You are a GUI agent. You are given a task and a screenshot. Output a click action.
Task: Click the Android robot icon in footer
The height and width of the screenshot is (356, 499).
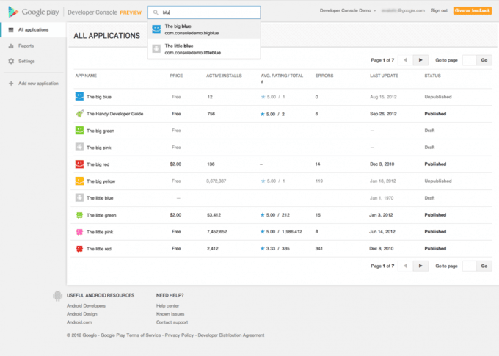(57, 296)
